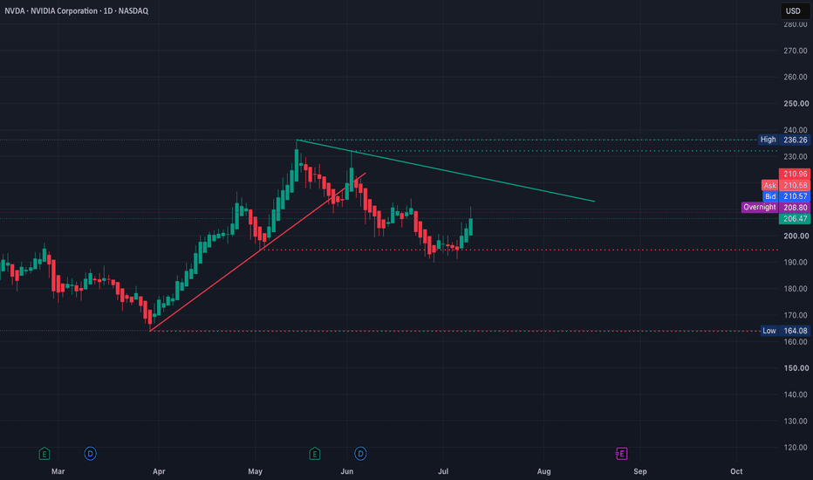Viewport: 813px width, 480px height.
Task: Click the Oct label on time axis
Action: click(736, 471)
